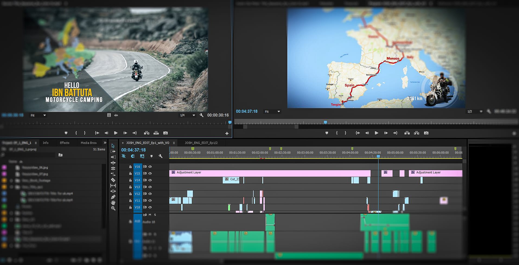This screenshot has height=265, width=519.
Task: Switch to Info tab
Action: pyautogui.click(x=46, y=143)
